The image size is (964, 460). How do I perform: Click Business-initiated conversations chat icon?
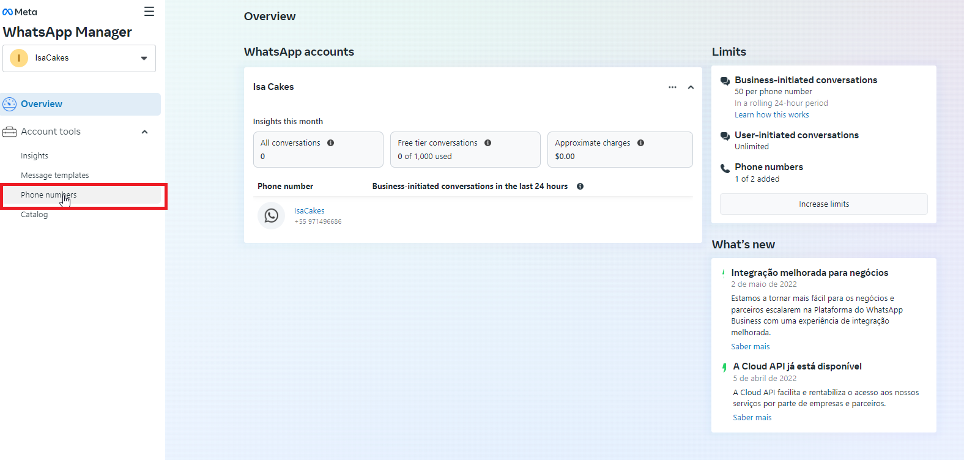pos(725,81)
